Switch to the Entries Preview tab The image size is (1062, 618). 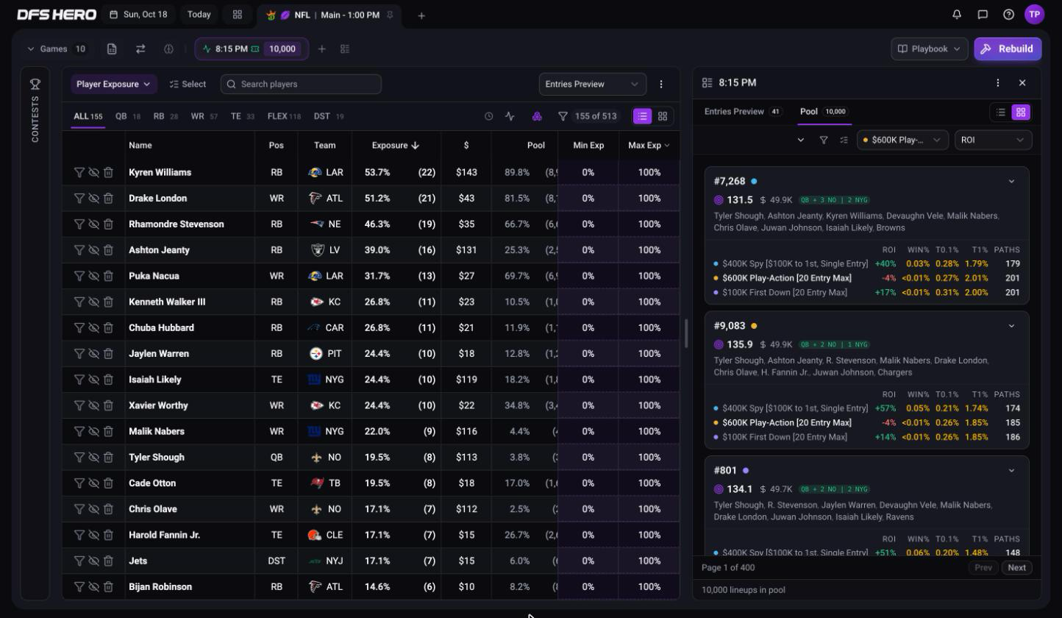click(x=743, y=112)
